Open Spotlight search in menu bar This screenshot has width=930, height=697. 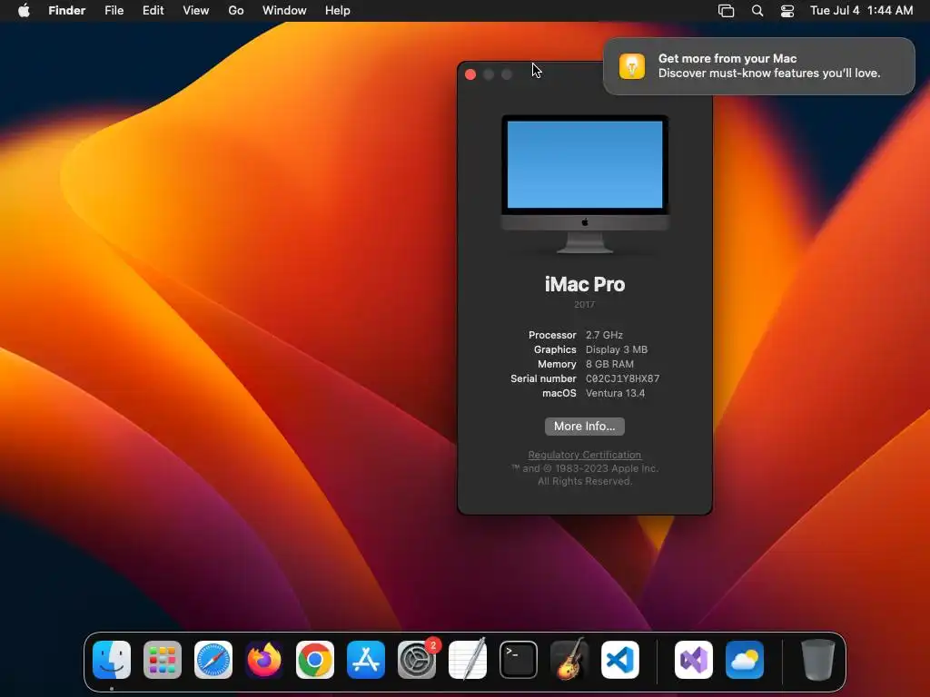(757, 11)
